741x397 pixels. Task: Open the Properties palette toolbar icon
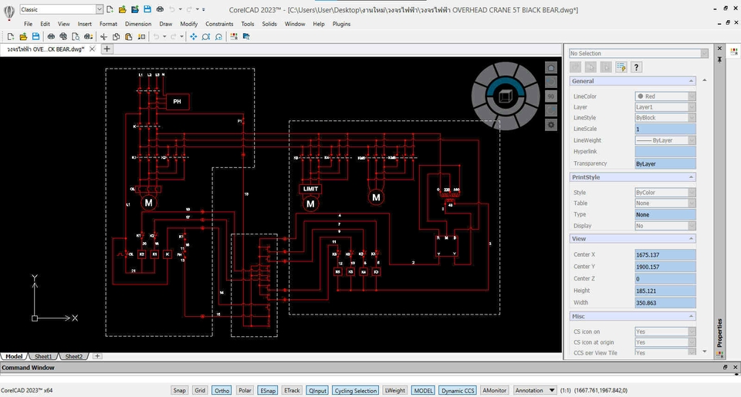click(234, 36)
